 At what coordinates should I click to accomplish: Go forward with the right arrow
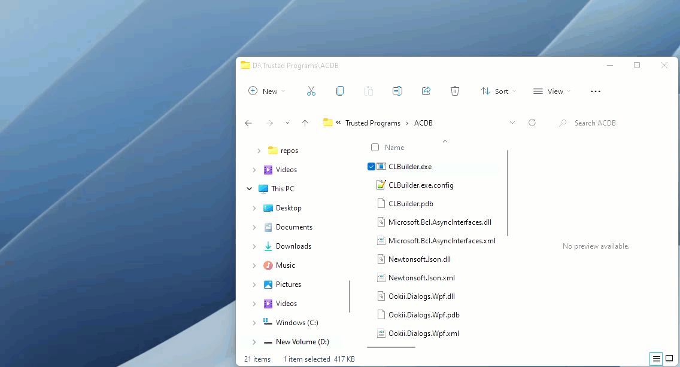click(270, 123)
